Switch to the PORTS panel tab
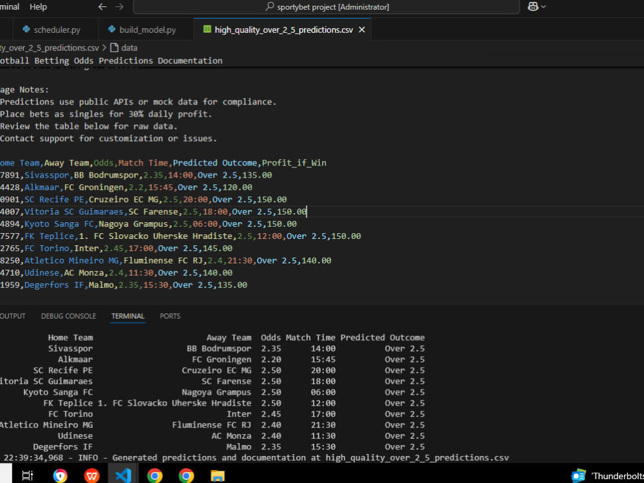The width and height of the screenshot is (644, 483). pyautogui.click(x=170, y=316)
